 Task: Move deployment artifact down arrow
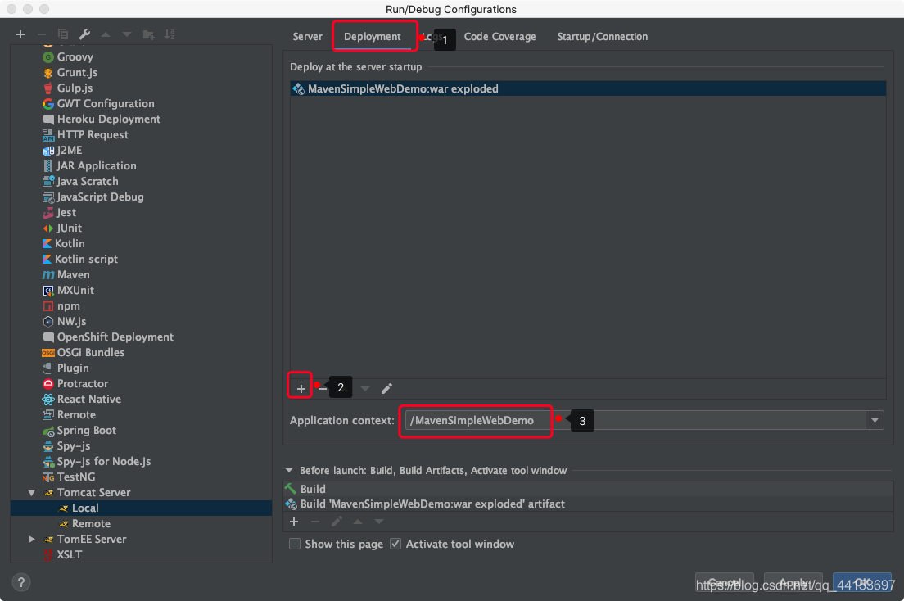click(365, 388)
